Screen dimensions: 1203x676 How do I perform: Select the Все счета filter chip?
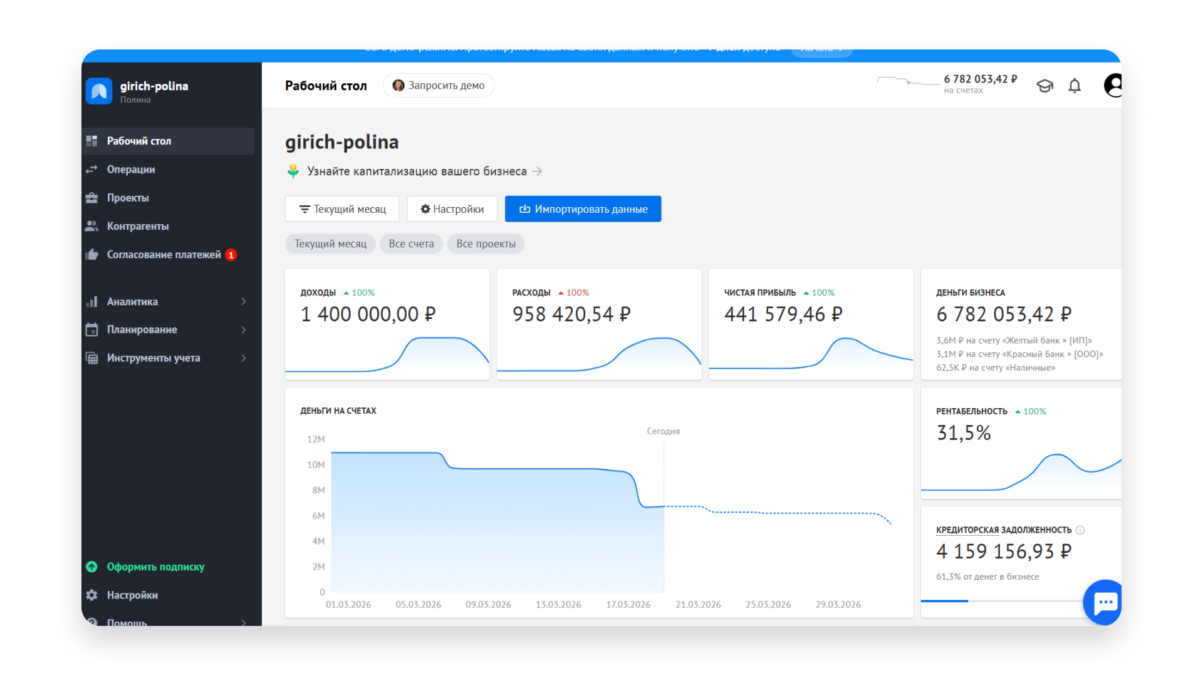tap(411, 244)
